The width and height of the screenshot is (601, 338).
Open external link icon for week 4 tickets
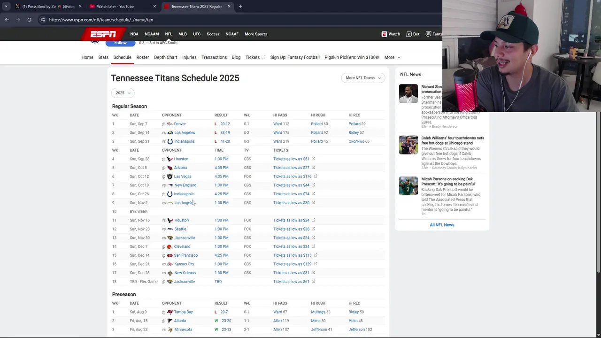[313, 159]
